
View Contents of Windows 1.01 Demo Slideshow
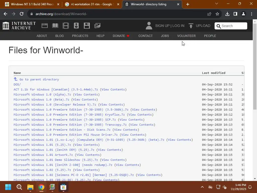(x=113, y=160)
